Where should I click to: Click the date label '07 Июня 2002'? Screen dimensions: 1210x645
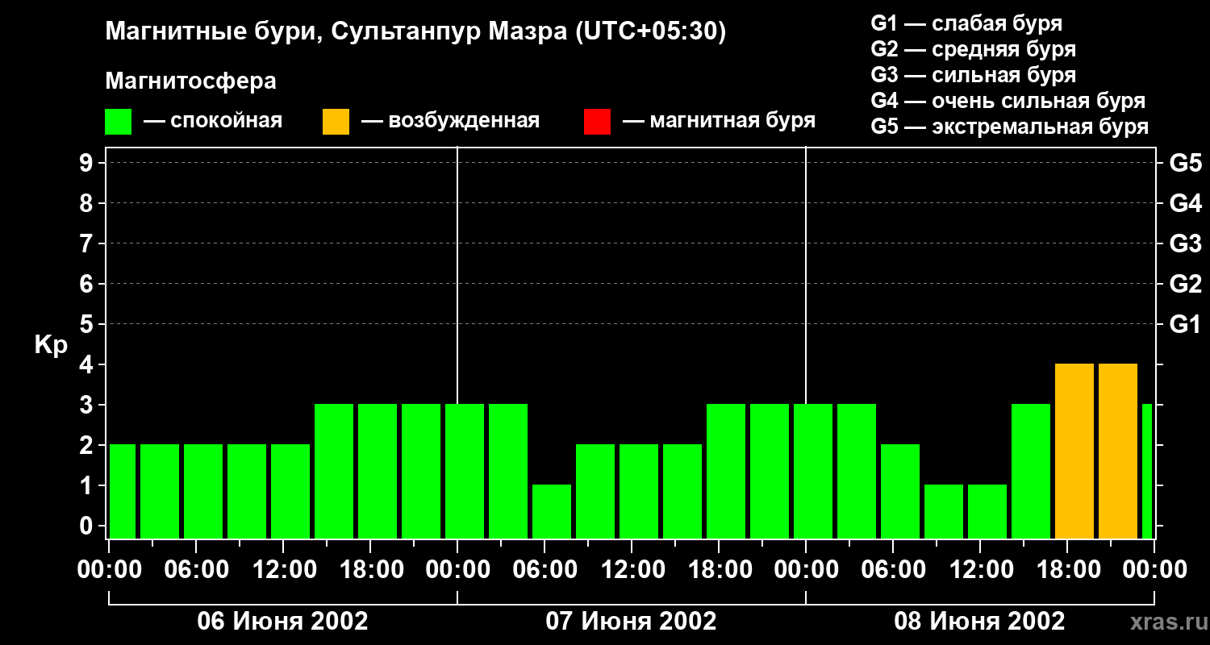point(631,622)
